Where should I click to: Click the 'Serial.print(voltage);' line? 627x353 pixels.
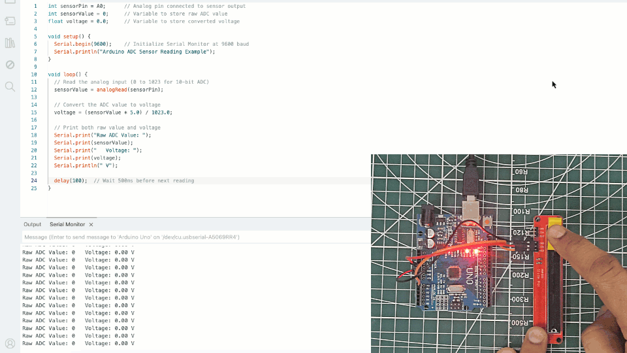click(88, 158)
